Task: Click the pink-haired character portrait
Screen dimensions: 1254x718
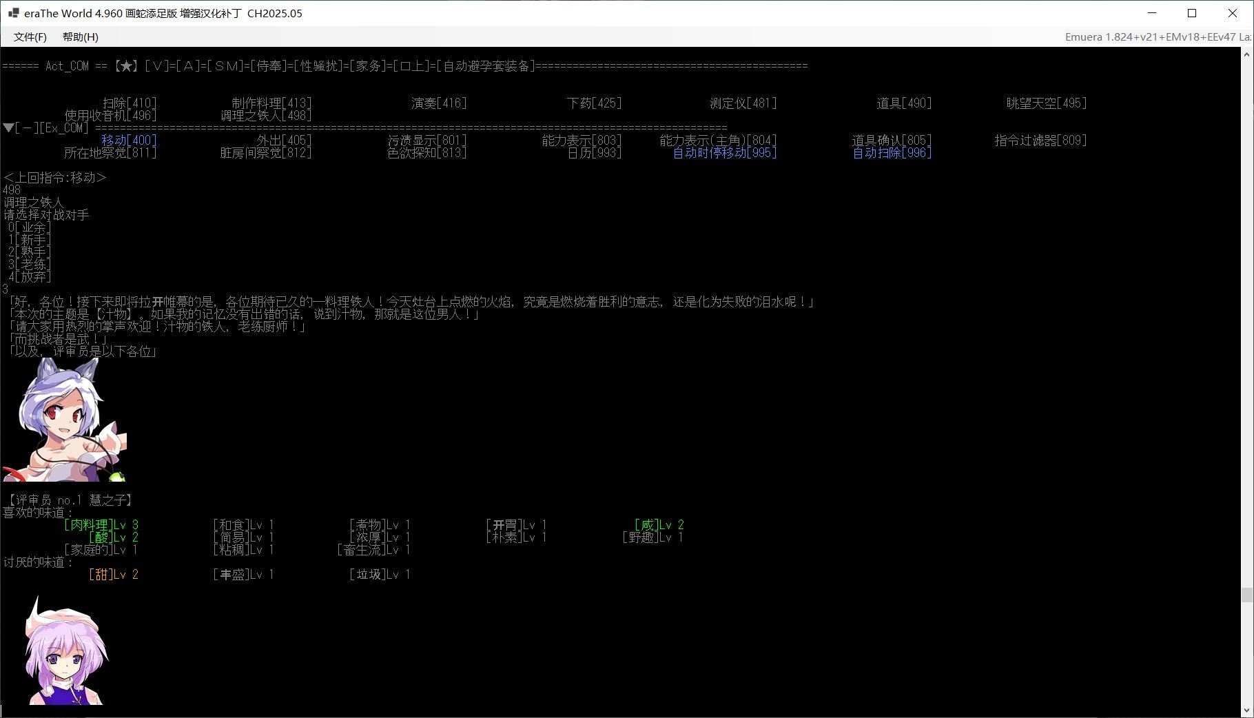Action: [66, 650]
